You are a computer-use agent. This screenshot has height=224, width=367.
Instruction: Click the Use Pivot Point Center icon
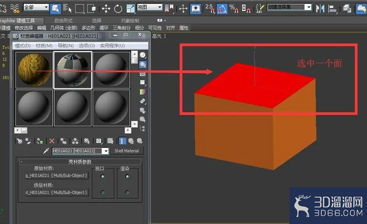169,8
